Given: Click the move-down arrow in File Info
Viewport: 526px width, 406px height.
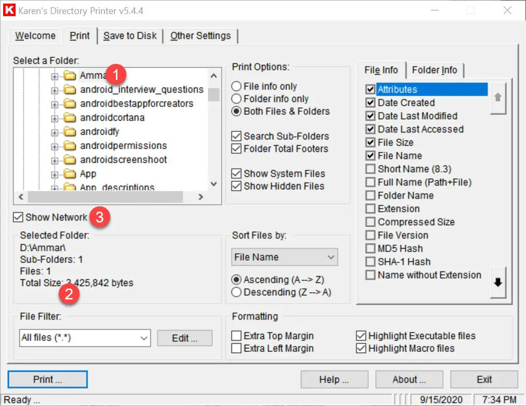Looking at the screenshot, I should click(498, 282).
